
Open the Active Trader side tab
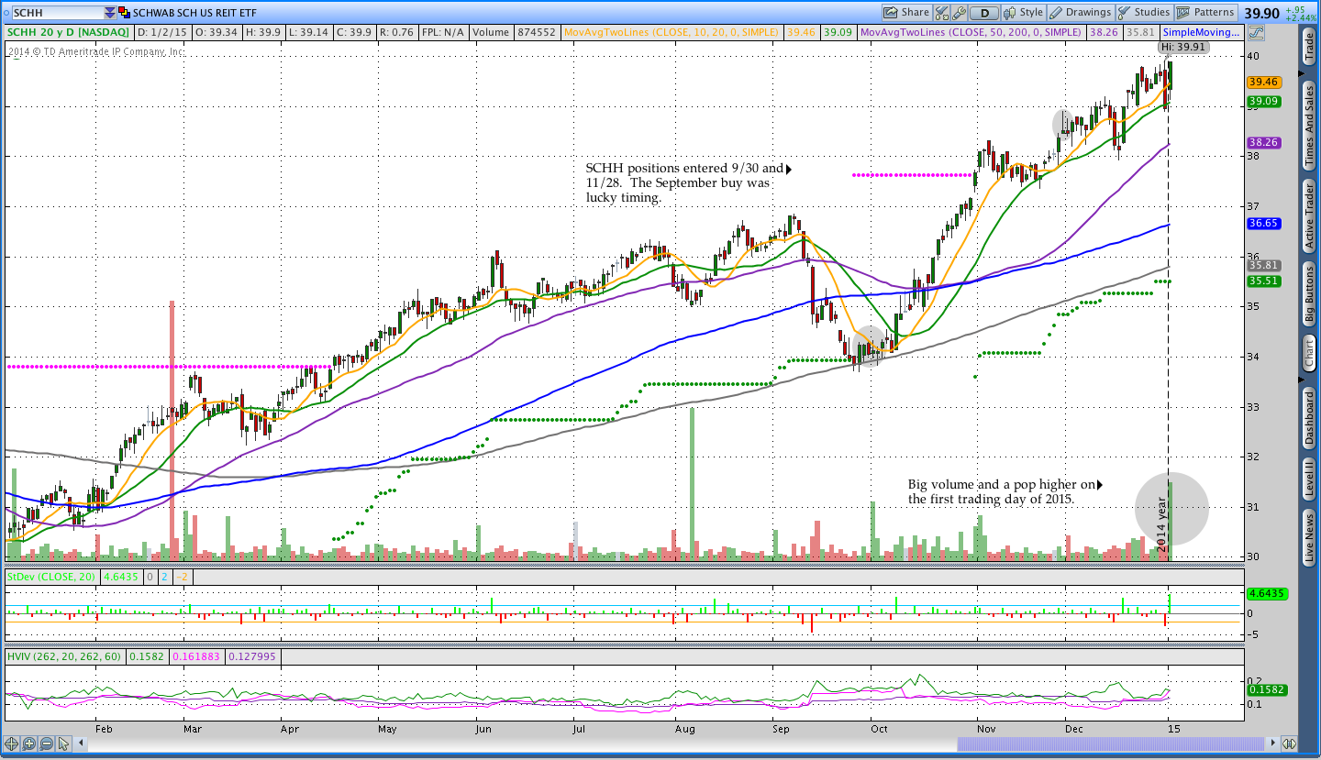(1309, 215)
